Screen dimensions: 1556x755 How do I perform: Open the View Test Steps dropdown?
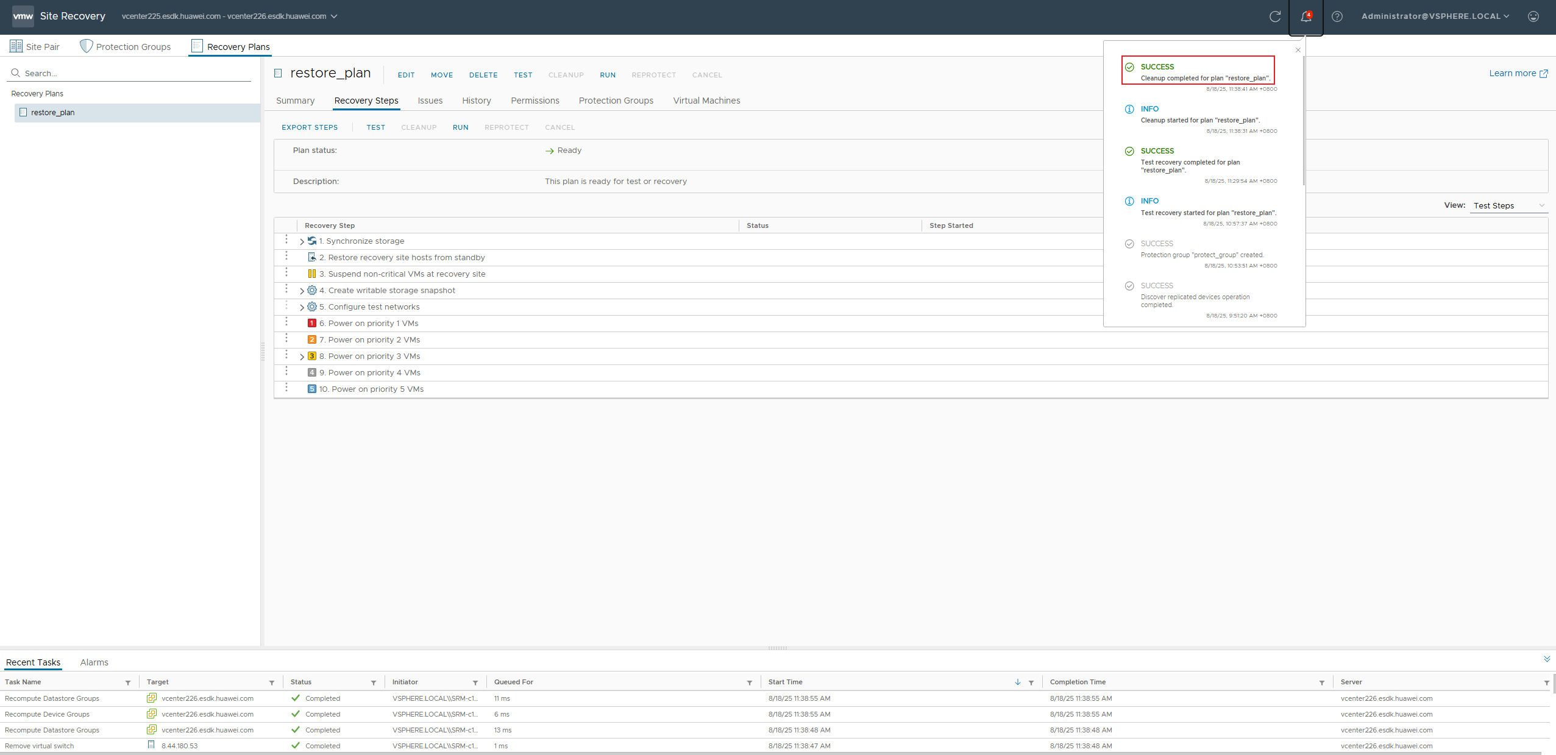coord(1509,205)
